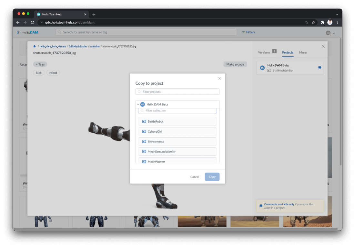
Task: Click the home icon in the breadcrumb
Action: click(x=35, y=46)
